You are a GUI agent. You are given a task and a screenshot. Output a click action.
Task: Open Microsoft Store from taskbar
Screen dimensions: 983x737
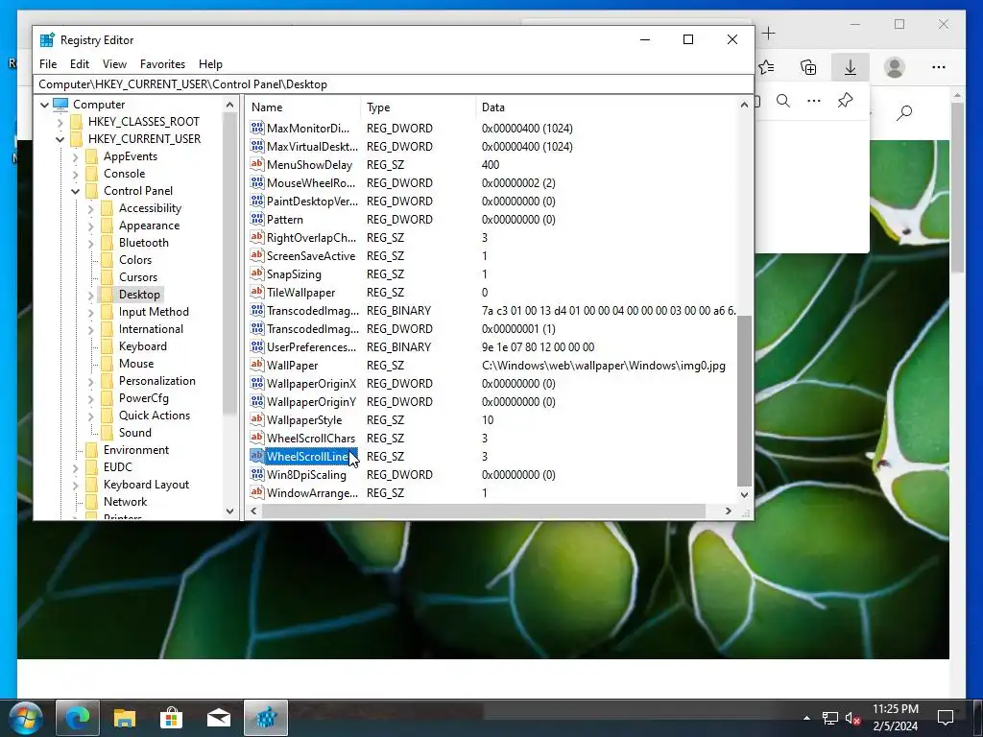(171, 718)
